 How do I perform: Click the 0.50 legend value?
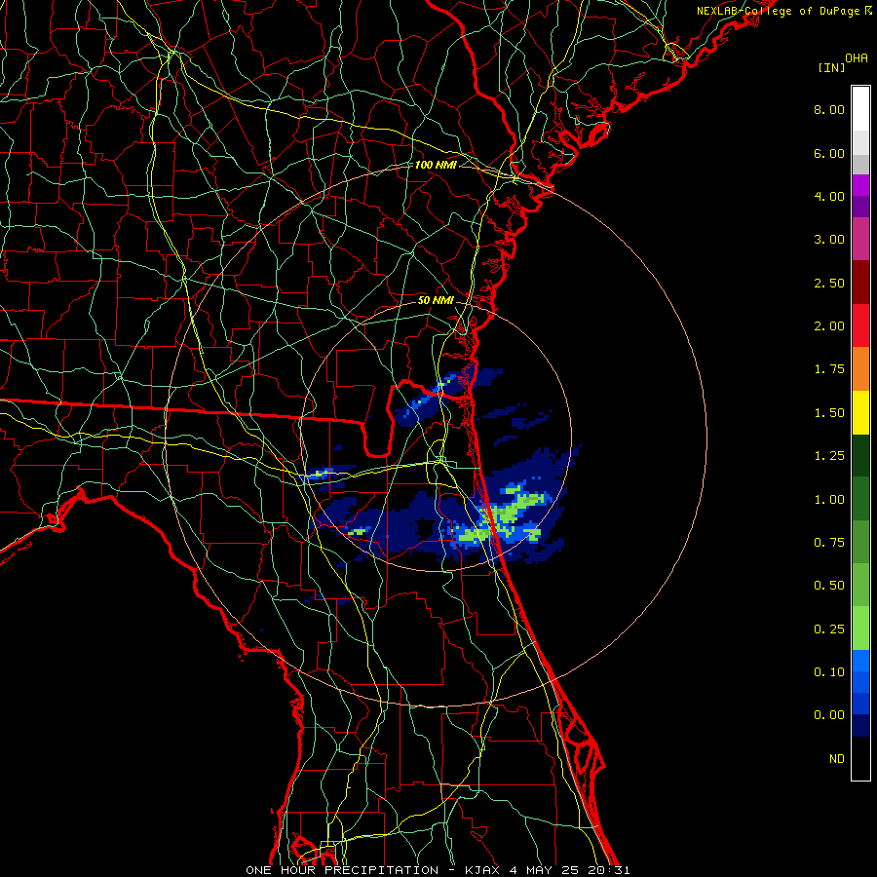point(829,586)
